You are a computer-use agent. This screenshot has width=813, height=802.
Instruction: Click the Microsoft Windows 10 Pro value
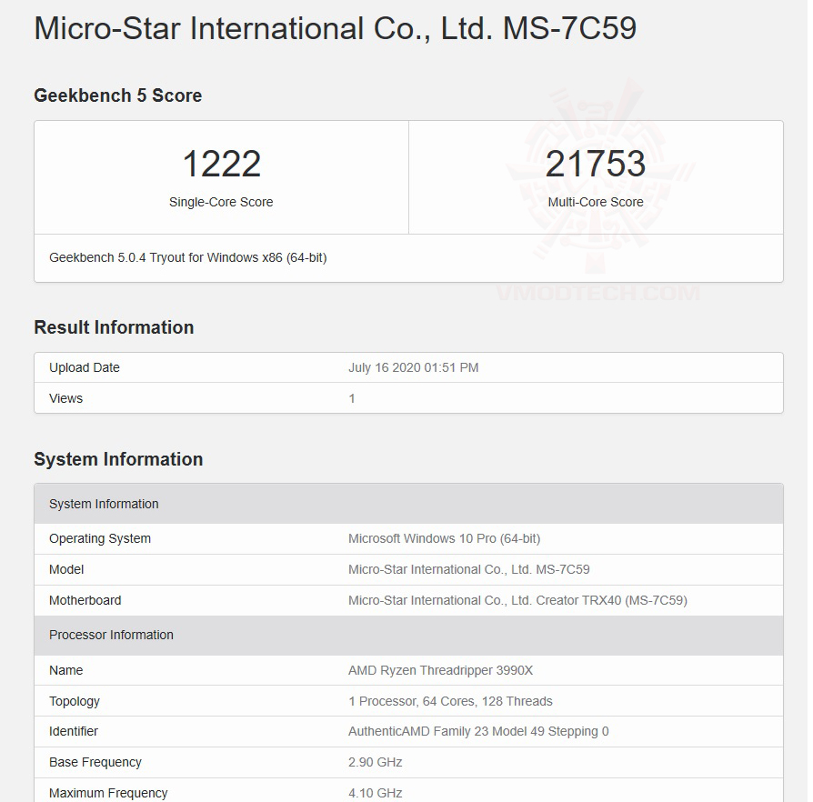coord(444,538)
